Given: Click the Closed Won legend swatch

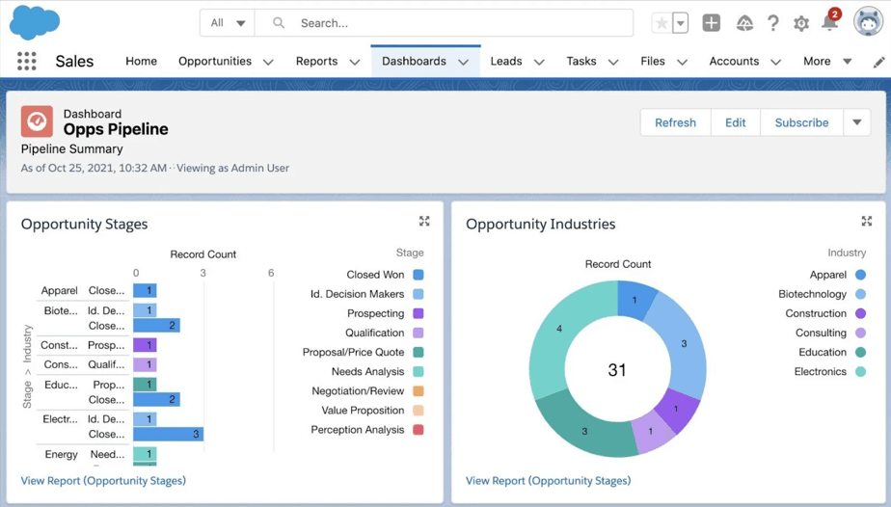Looking at the screenshot, I should tap(418, 275).
